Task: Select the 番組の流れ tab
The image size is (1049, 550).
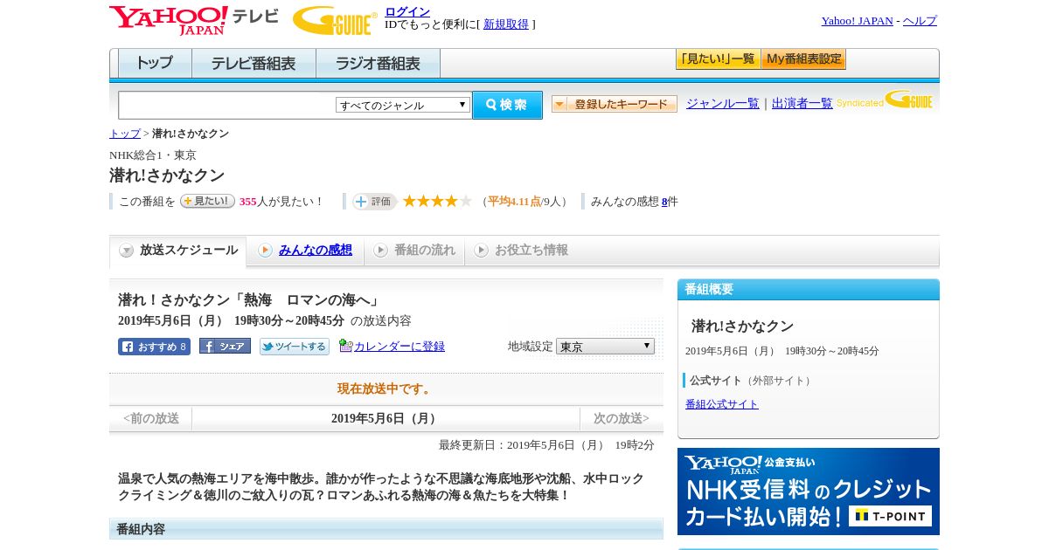Action: 414,251
